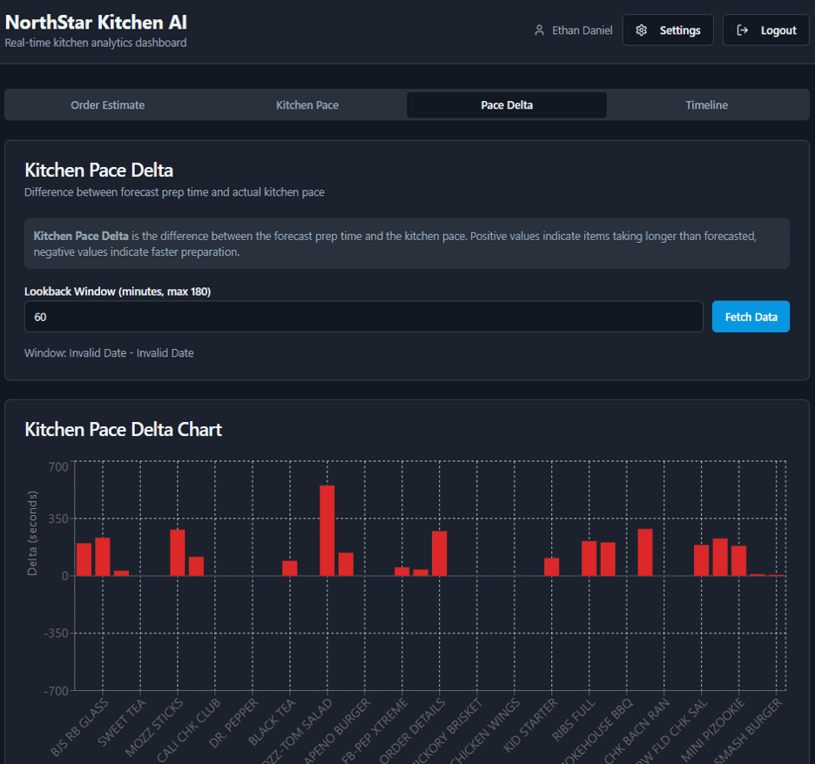Click the Kitchen Pace Delta Chart heading

click(123, 430)
